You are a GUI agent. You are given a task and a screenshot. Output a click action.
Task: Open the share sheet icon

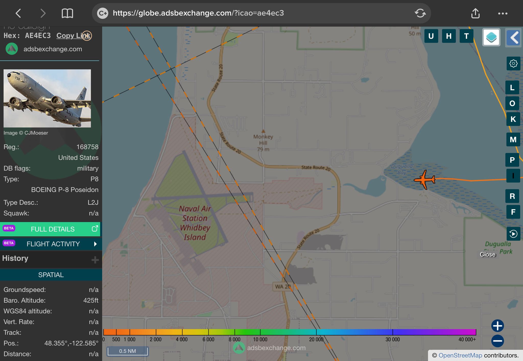pyautogui.click(x=475, y=13)
